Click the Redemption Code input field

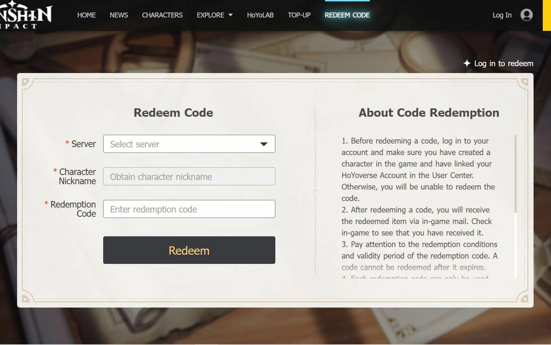coord(189,209)
